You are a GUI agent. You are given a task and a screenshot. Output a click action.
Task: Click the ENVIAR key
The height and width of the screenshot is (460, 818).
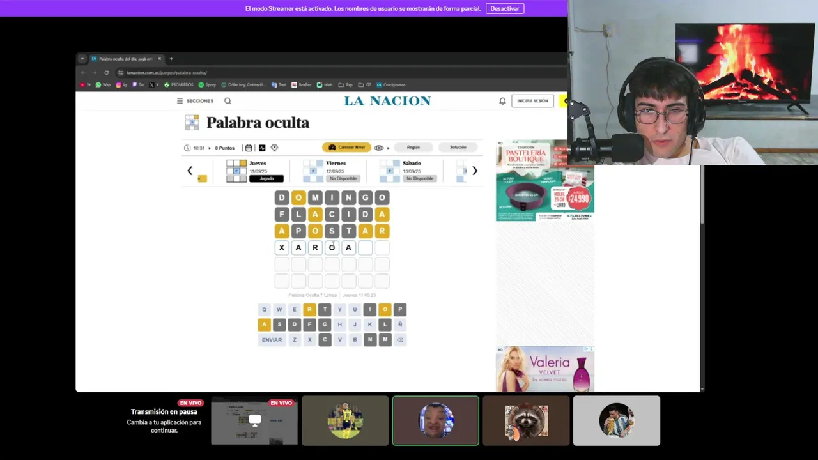pos(272,340)
